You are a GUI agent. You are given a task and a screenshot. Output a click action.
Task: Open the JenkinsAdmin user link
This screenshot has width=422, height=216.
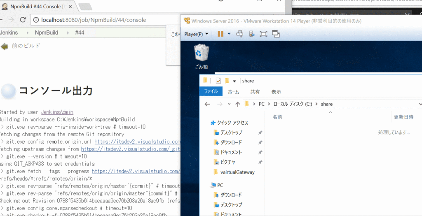click(x=57, y=112)
